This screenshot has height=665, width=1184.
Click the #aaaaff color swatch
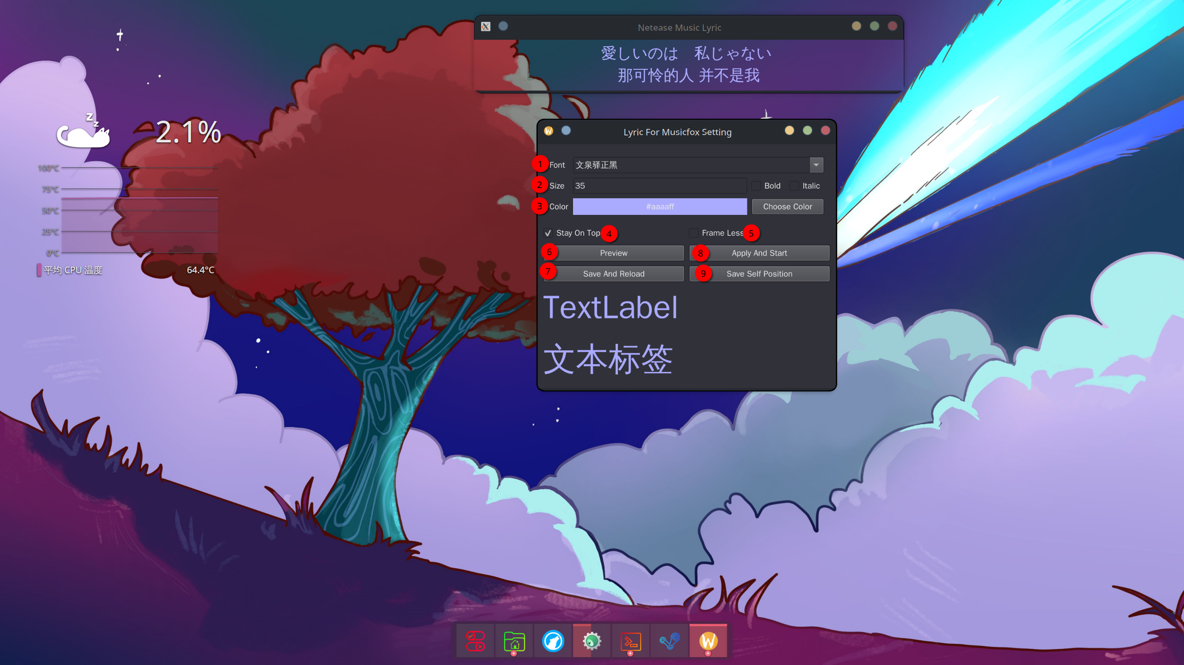[x=660, y=207]
